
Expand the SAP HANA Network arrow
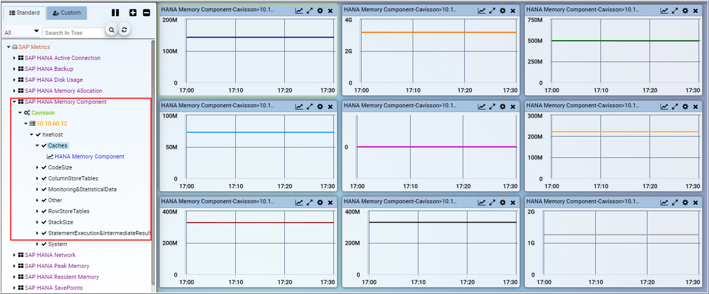pyautogui.click(x=15, y=255)
